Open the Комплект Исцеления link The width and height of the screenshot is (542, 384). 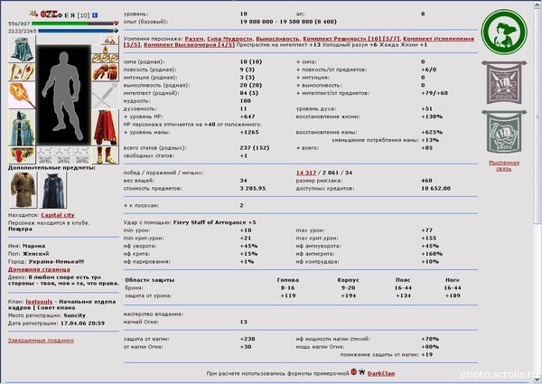click(x=438, y=39)
